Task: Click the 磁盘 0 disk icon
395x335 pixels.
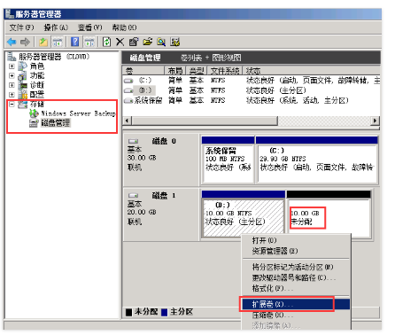Action: point(133,142)
